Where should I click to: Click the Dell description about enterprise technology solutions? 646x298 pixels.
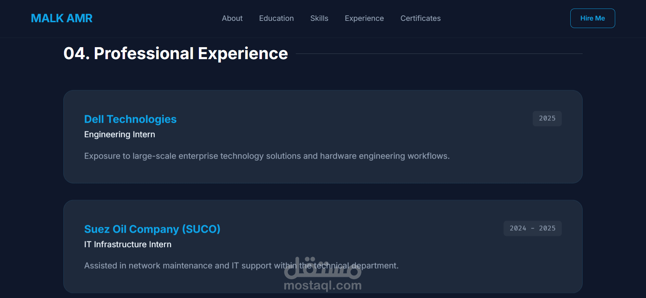[x=267, y=156]
